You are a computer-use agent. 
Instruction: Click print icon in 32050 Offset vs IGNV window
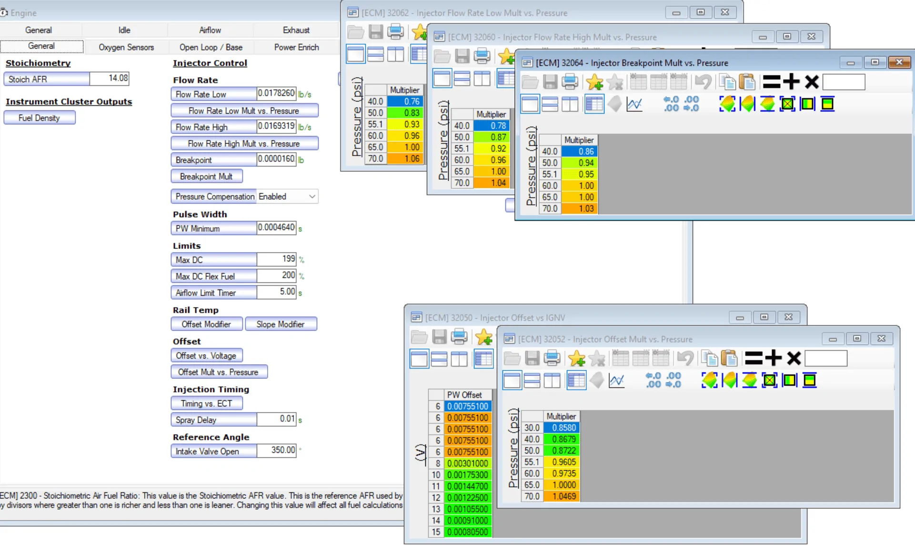(x=459, y=337)
